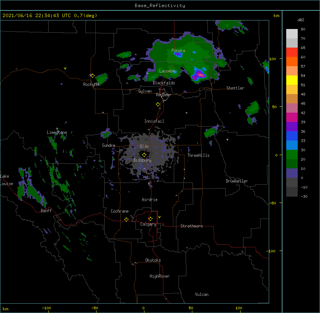The width and height of the screenshot is (320, 313).
Task: Click the magenta 42 dBZ legend swatch
Action: coord(292,117)
